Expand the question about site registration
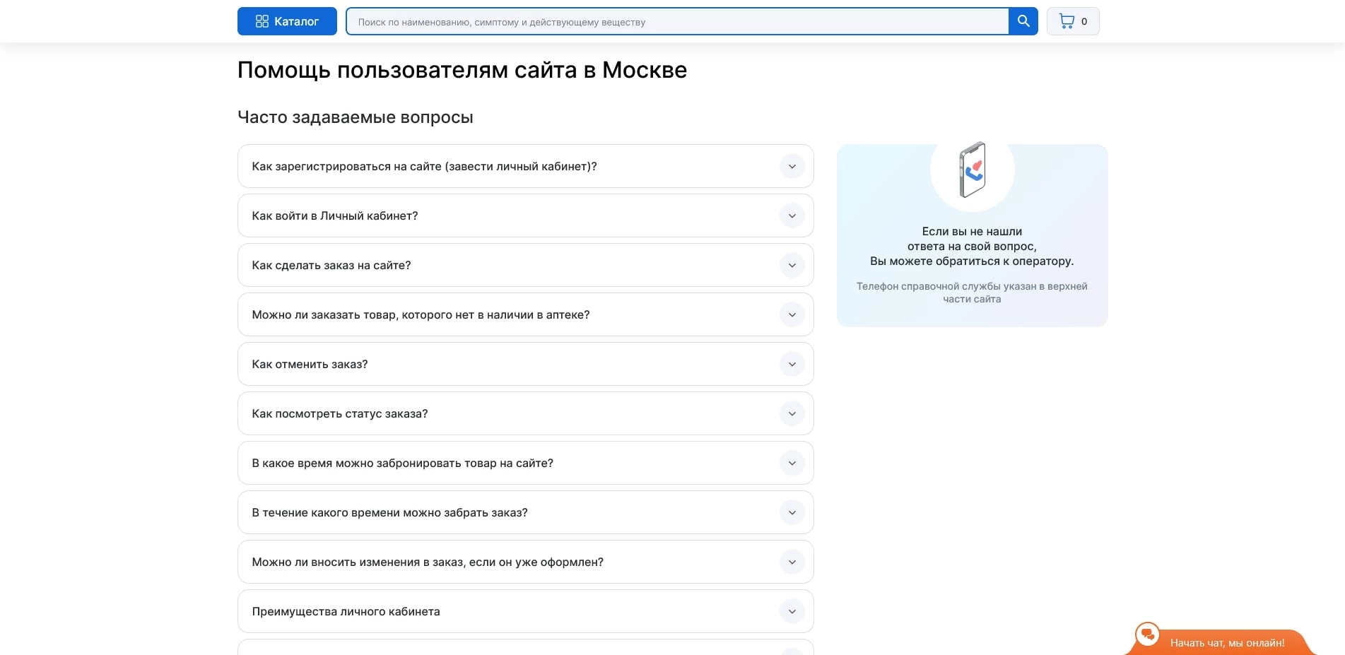This screenshot has width=1345, height=655. click(792, 166)
